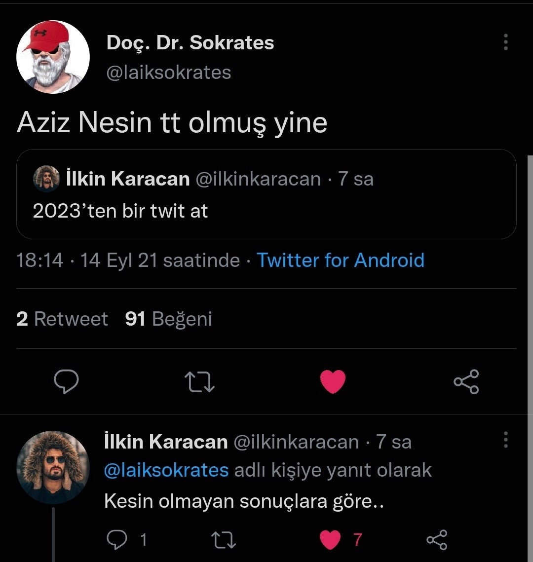
Task: Open the small avatar in quoted tweet
Action: click(x=46, y=179)
